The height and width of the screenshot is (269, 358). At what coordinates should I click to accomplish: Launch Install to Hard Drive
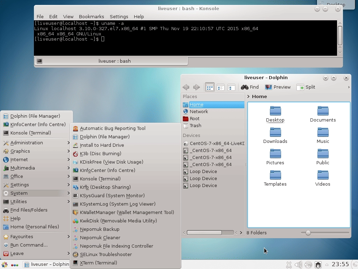[126, 145]
